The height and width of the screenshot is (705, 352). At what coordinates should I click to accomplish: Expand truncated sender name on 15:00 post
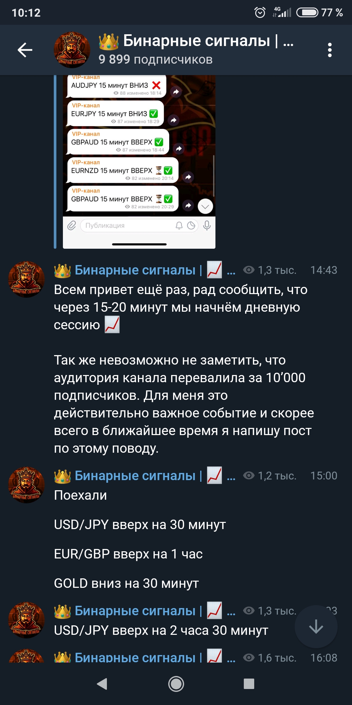(x=231, y=477)
